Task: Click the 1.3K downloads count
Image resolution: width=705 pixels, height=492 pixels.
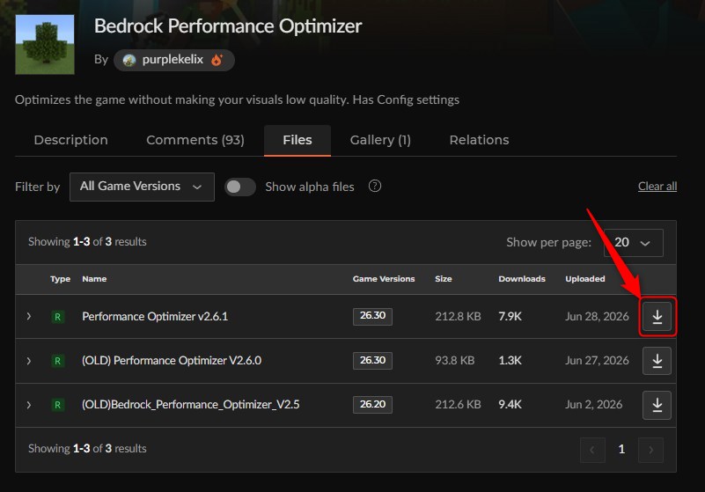Action: [x=510, y=360]
